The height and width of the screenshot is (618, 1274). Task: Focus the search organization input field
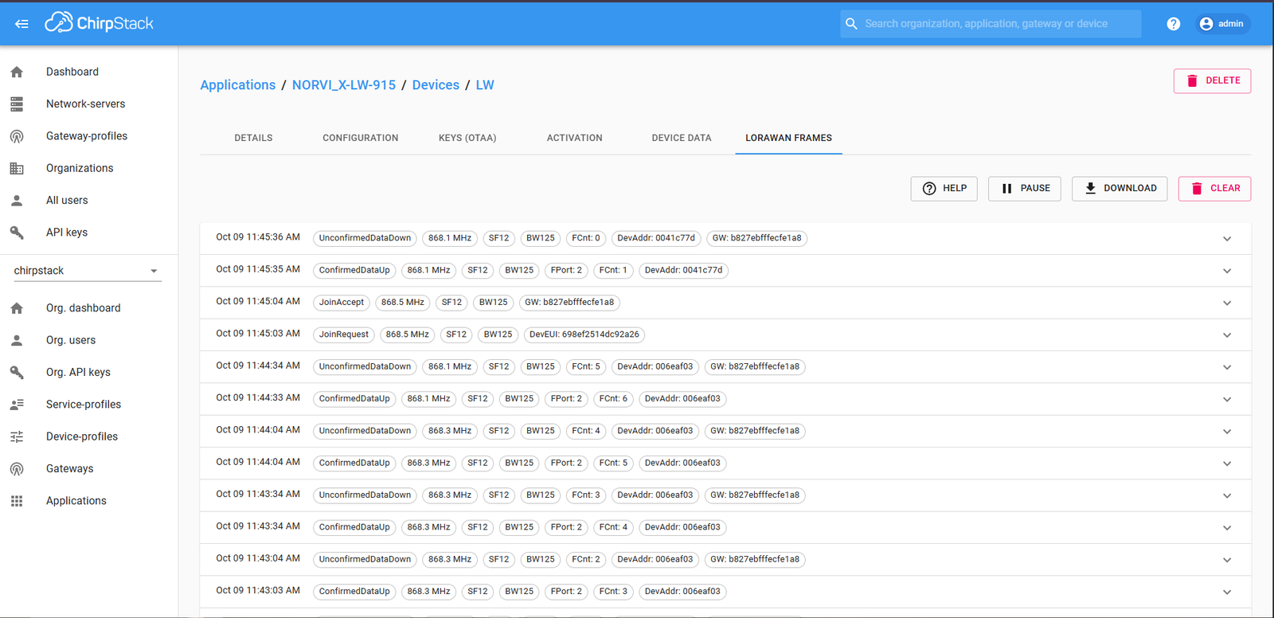[x=991, y=24]
